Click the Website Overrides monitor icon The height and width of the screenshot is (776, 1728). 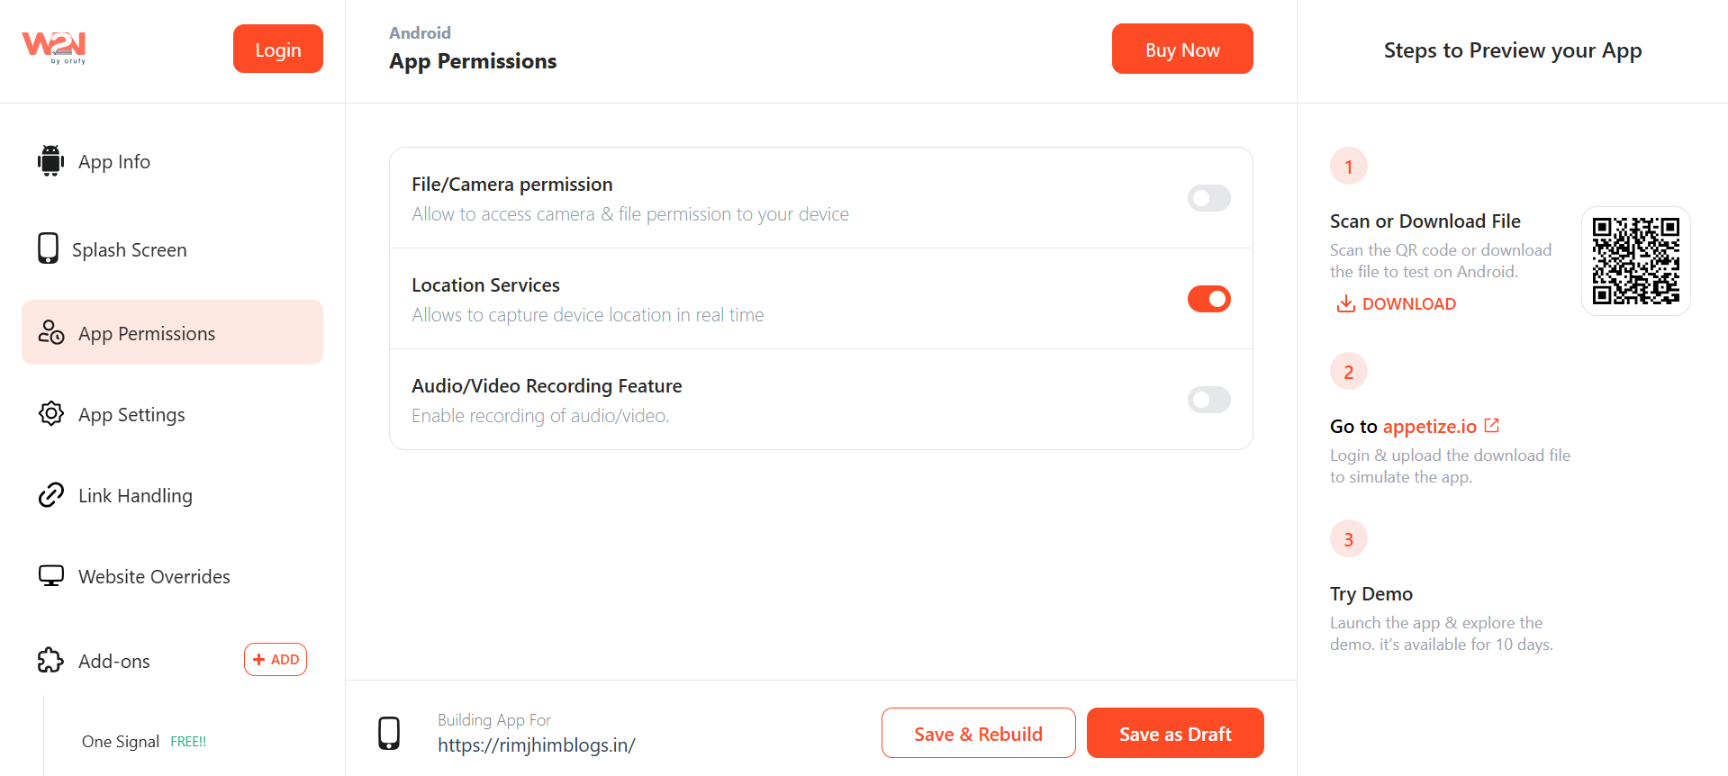click(51, 576)
